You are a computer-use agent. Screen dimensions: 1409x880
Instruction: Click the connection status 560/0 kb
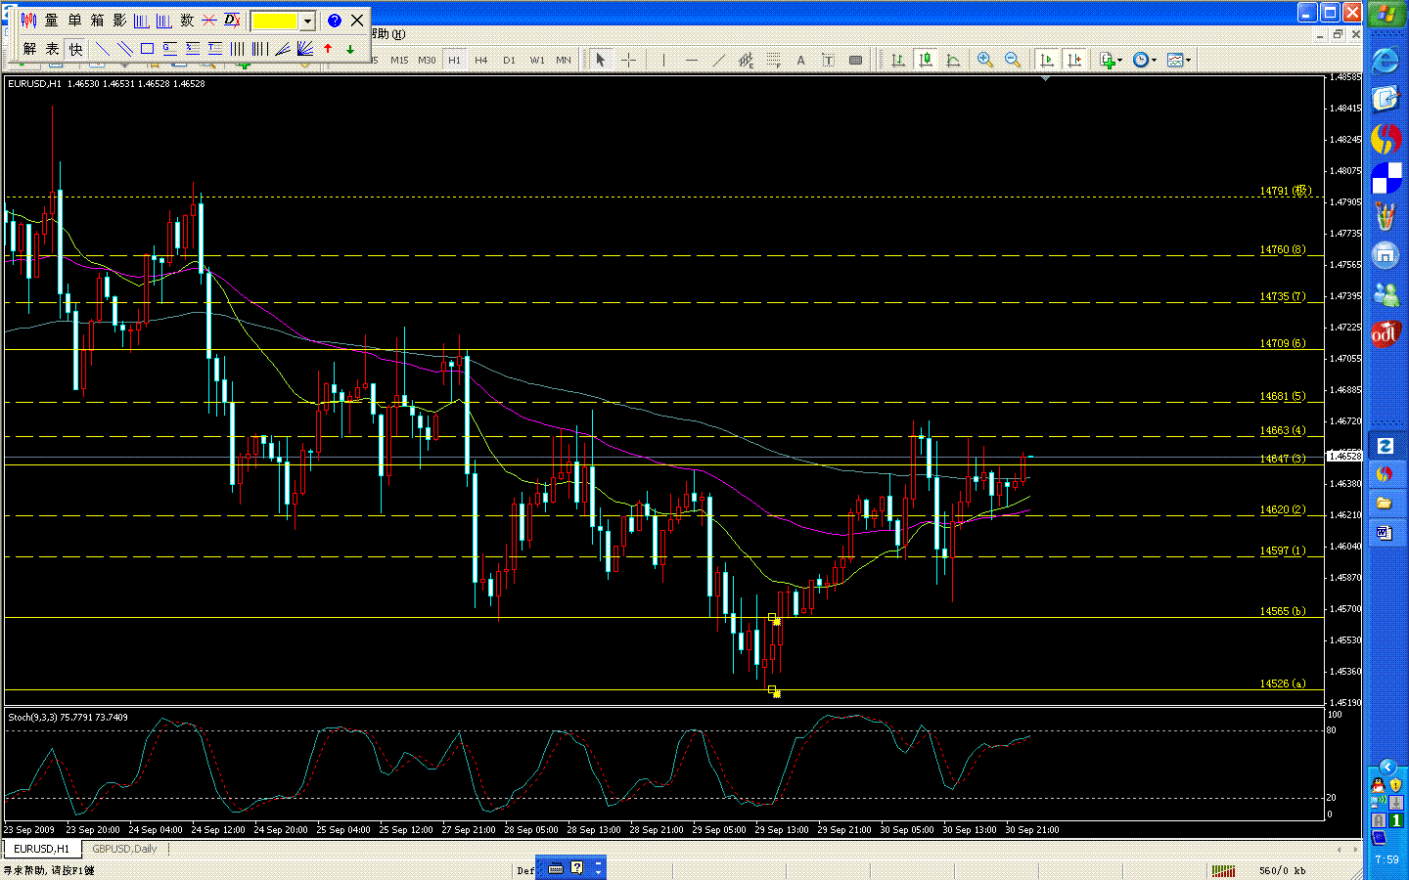(x=1282, y=870)
